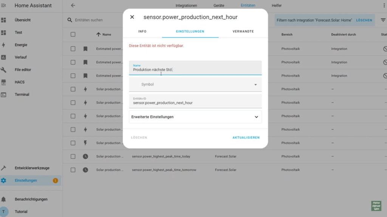Click the back arrow above the entity list
The image size is (387, 217).
pos(73,5)
